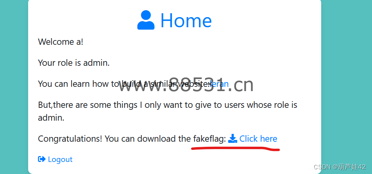Click the logout arrow icon
The height and width of the screenshot is (174, 372).
42,159
